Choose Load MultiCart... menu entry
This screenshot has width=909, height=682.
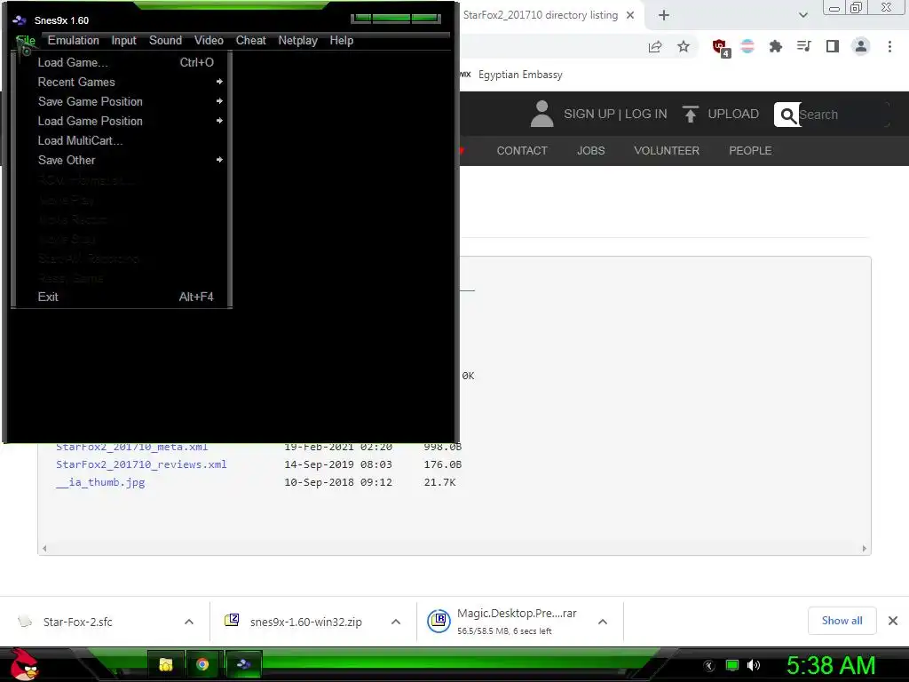(122, 141)
